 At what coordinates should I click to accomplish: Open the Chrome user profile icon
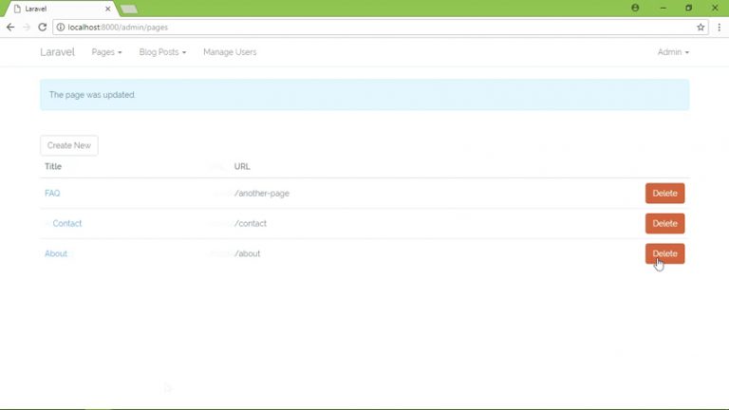click(635, 8)
